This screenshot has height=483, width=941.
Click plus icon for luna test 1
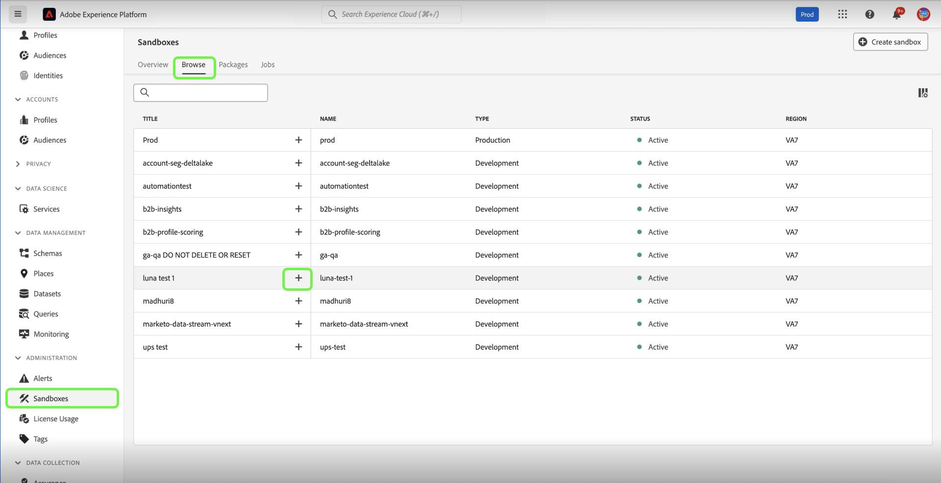298,279
